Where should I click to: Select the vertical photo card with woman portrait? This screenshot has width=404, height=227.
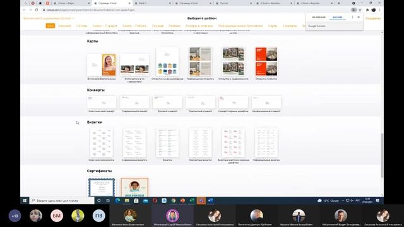(102, 65)
